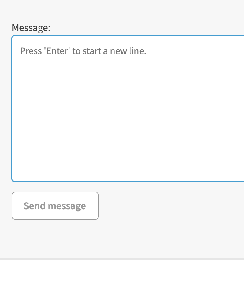Viewport: 244px width, 298px height.
Task: Click the word 'message' on the send button
Action: (67, 206)
